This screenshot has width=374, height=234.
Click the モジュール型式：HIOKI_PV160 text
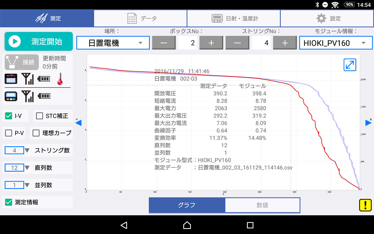coord(193,160)
